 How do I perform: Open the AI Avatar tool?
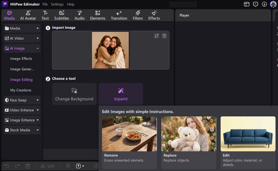point(28,15)
